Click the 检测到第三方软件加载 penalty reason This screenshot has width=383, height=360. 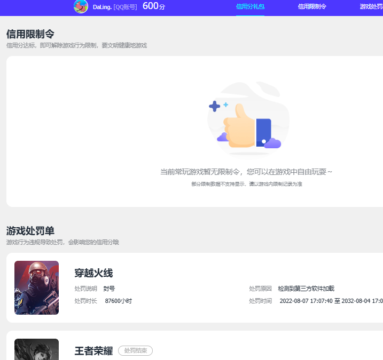click(x=306, y=289)
